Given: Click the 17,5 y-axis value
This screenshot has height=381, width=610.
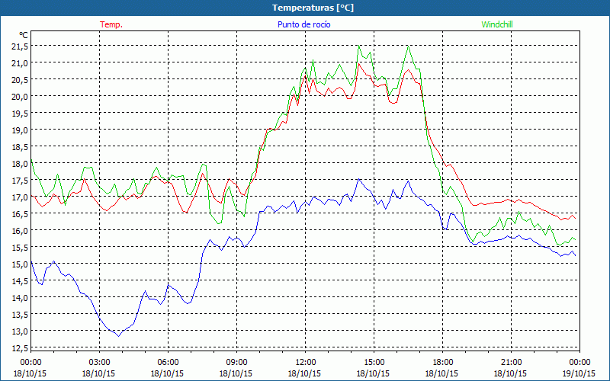Looking at the screenshot, I should click(20, 181).
